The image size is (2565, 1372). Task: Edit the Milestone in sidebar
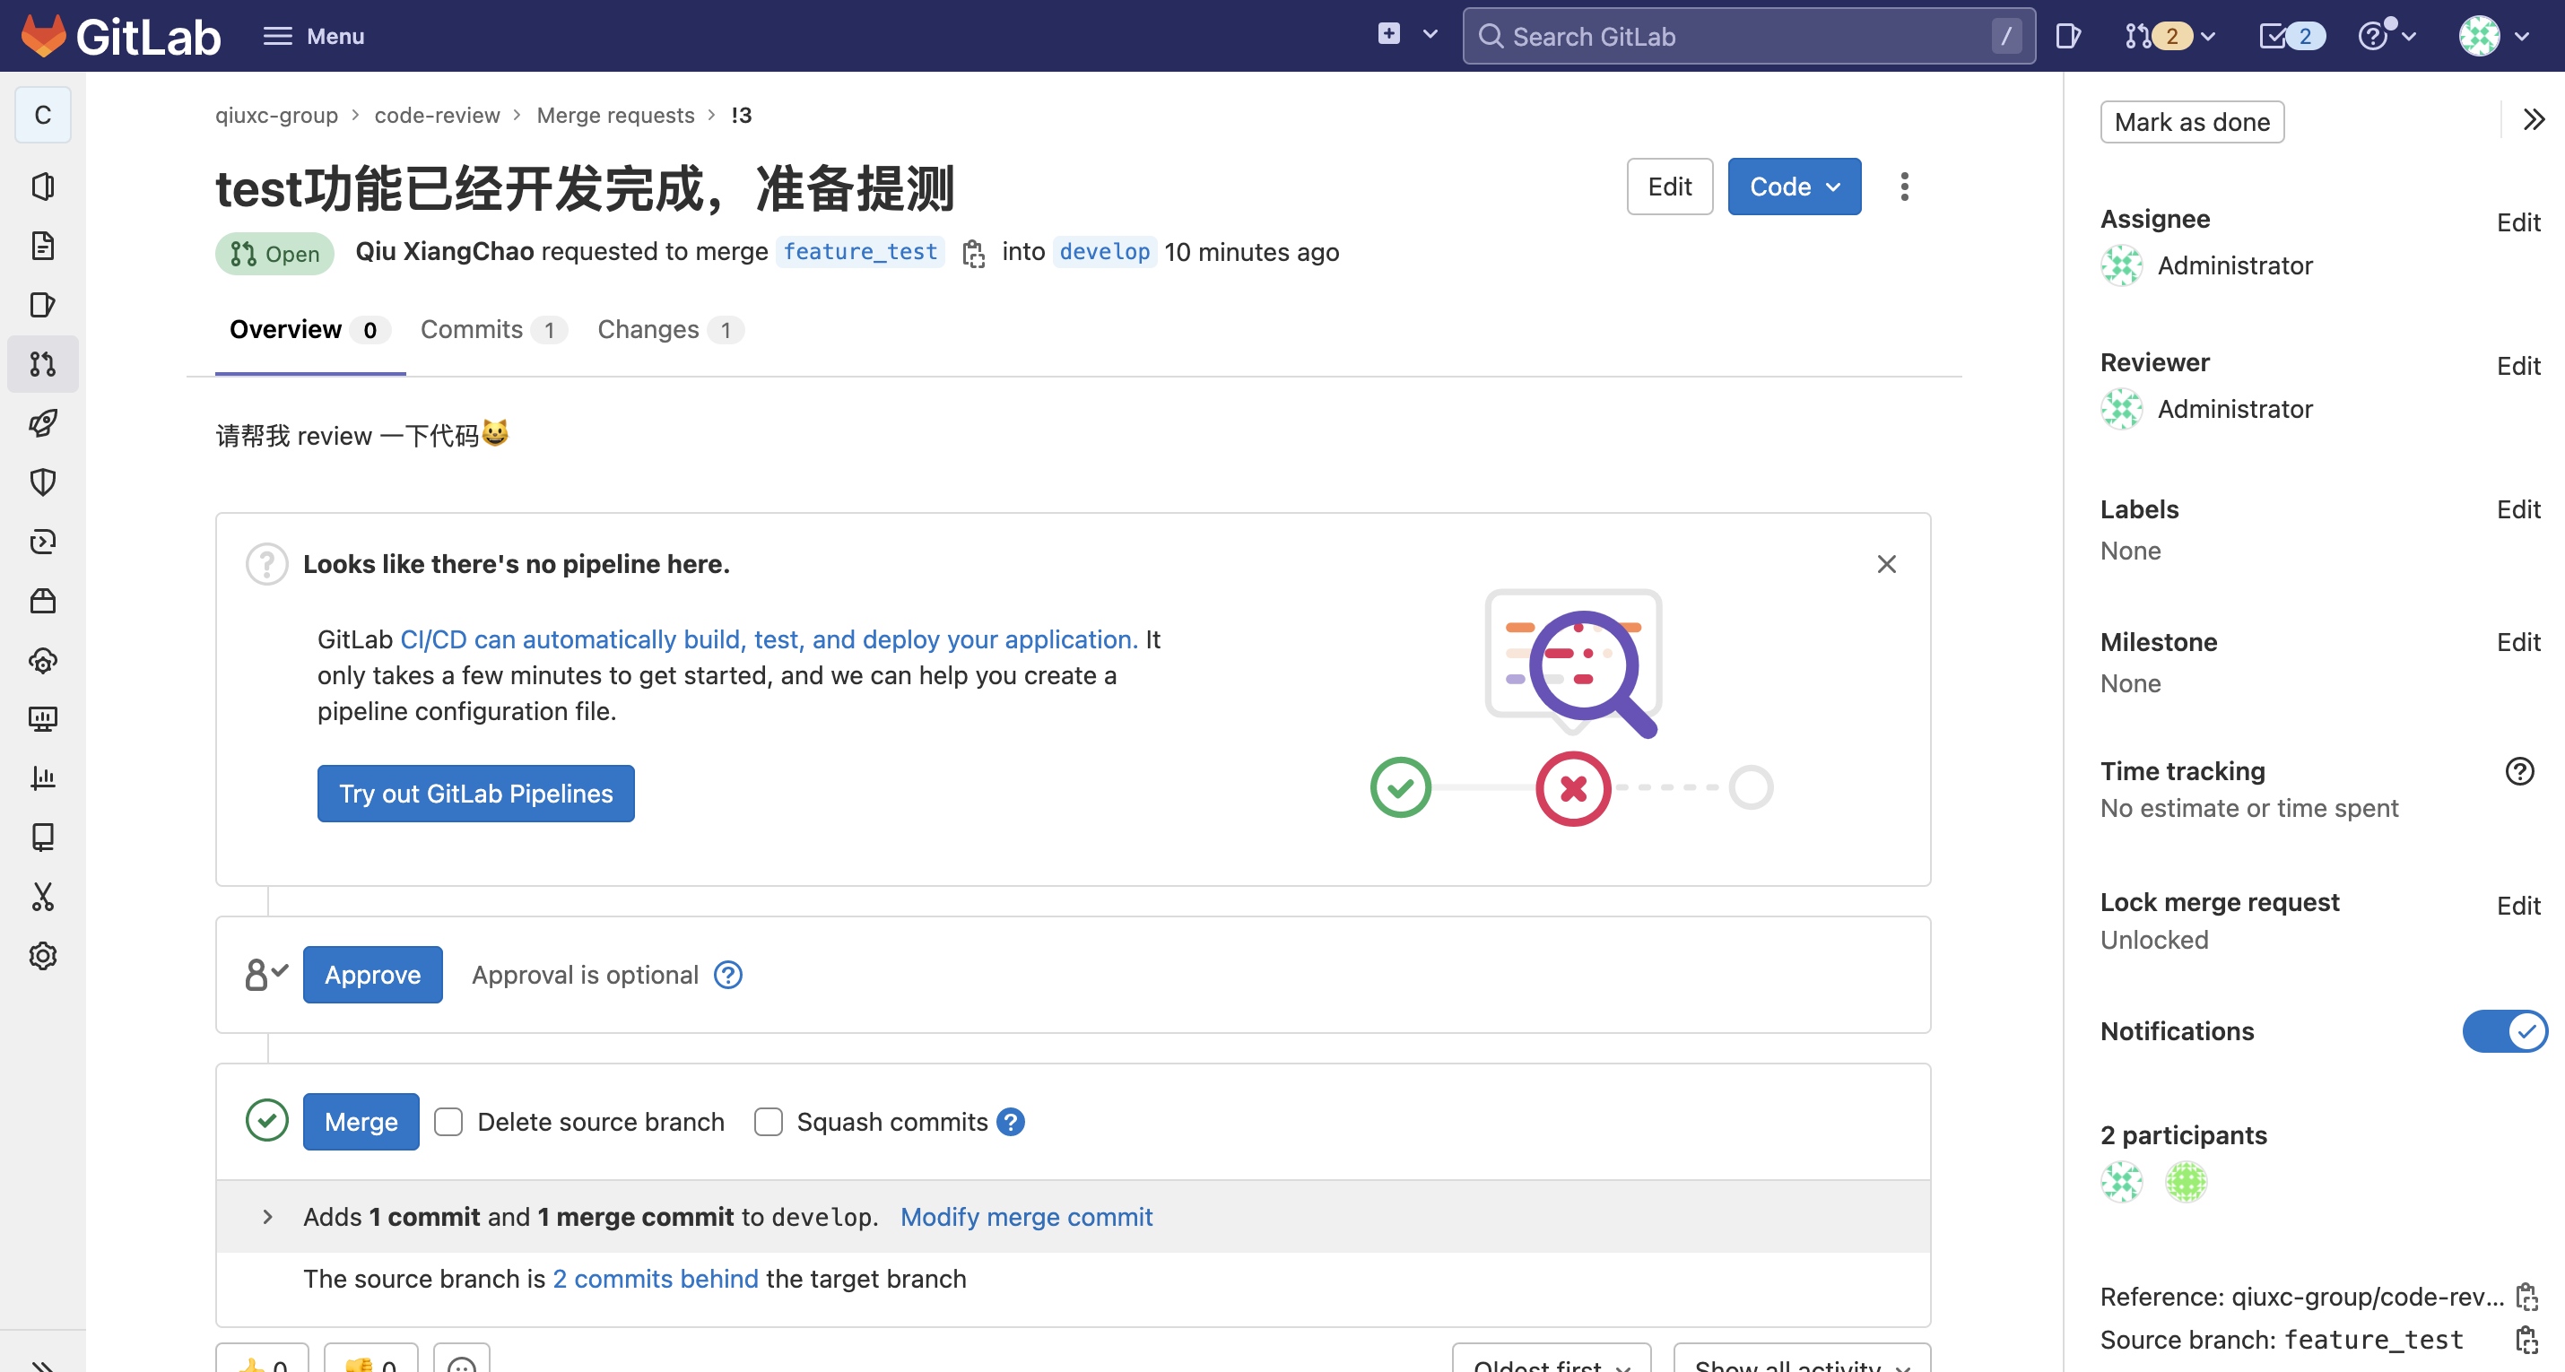click(2518, 641)
